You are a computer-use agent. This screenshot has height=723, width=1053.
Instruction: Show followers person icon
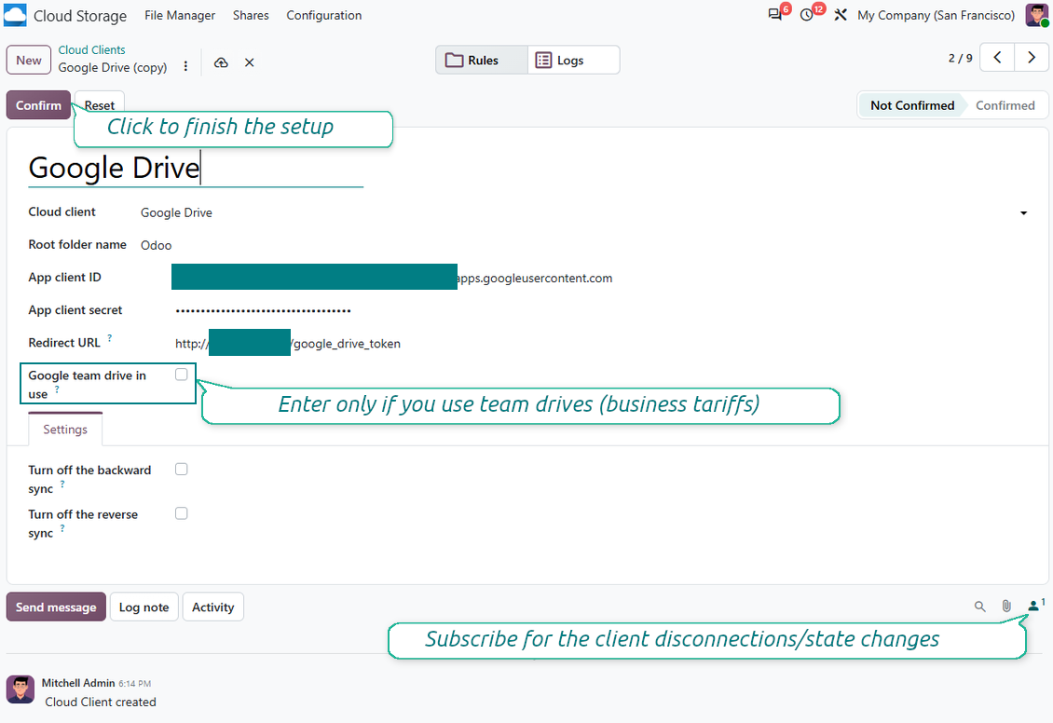pyautogui.click(x=1035, y=606)
